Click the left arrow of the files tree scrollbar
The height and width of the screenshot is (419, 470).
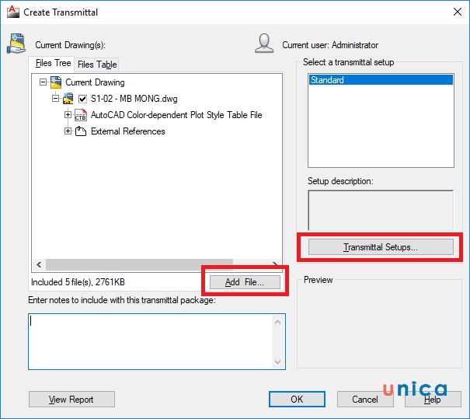(x=39, y=264)
